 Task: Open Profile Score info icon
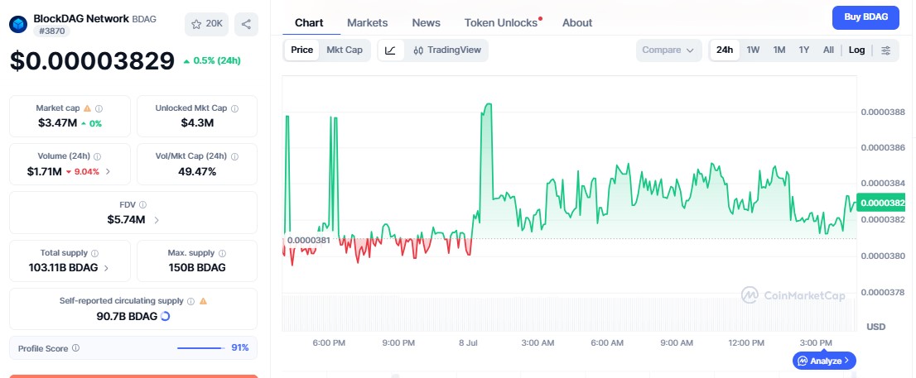click(x=75, y=348)
